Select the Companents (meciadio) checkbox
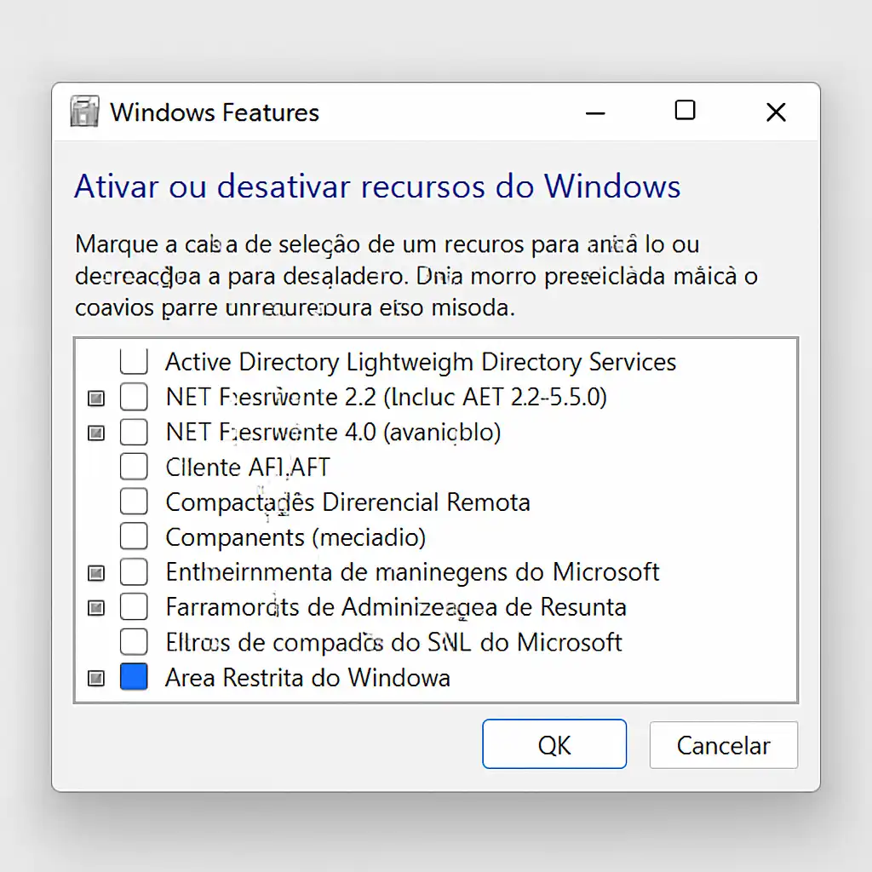Viewport: 872px width, 872px height. (134, 536)
